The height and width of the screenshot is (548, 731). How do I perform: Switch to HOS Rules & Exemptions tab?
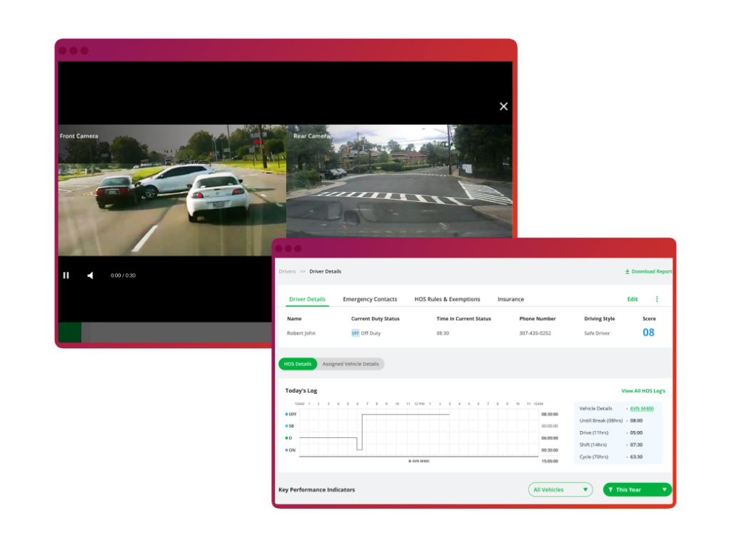click(447, 299)
